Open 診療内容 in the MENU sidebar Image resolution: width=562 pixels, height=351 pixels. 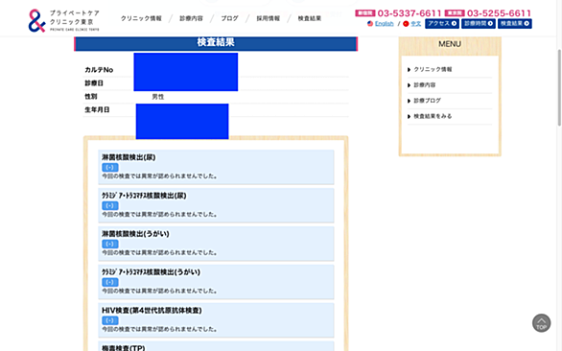click(x=425, y=85)
